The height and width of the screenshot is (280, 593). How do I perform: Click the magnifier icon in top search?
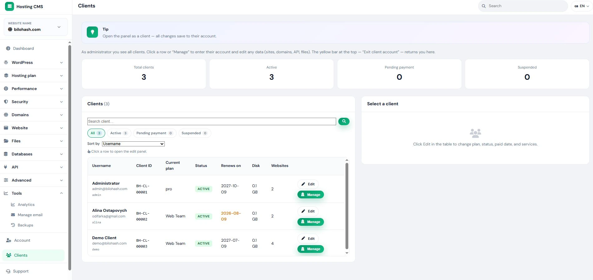click(x=484, y=6)
